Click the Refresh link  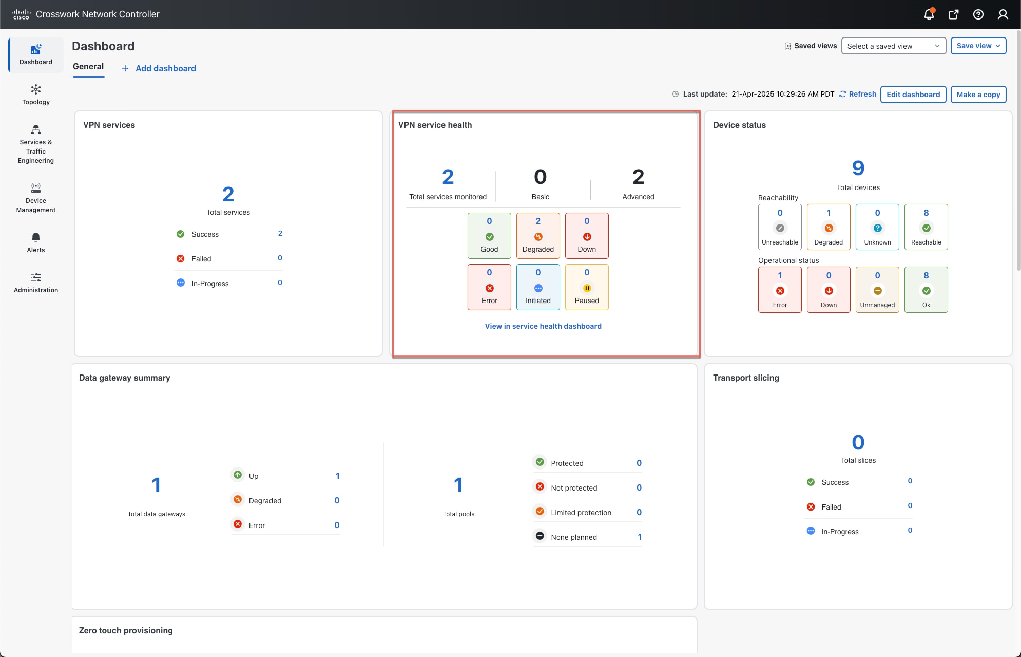(x=858, y=94)
